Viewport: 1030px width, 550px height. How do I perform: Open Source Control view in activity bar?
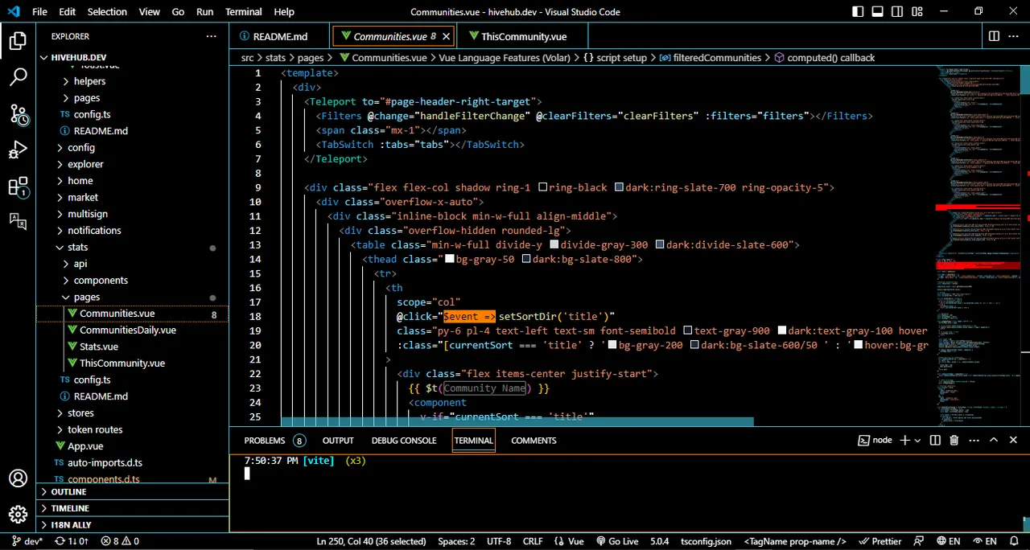pos(18,114)
